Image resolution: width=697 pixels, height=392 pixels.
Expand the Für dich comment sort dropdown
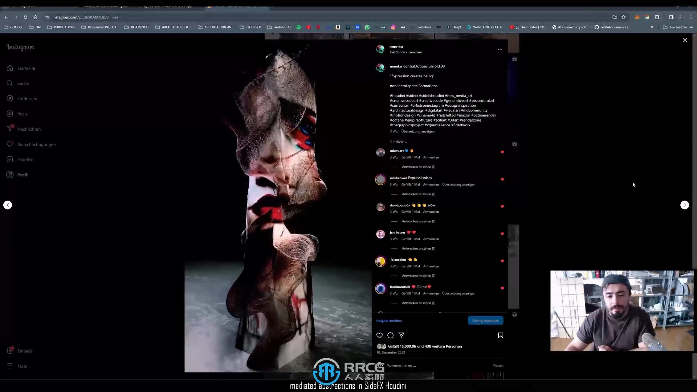pyautogui.click(x=398, y=142)
